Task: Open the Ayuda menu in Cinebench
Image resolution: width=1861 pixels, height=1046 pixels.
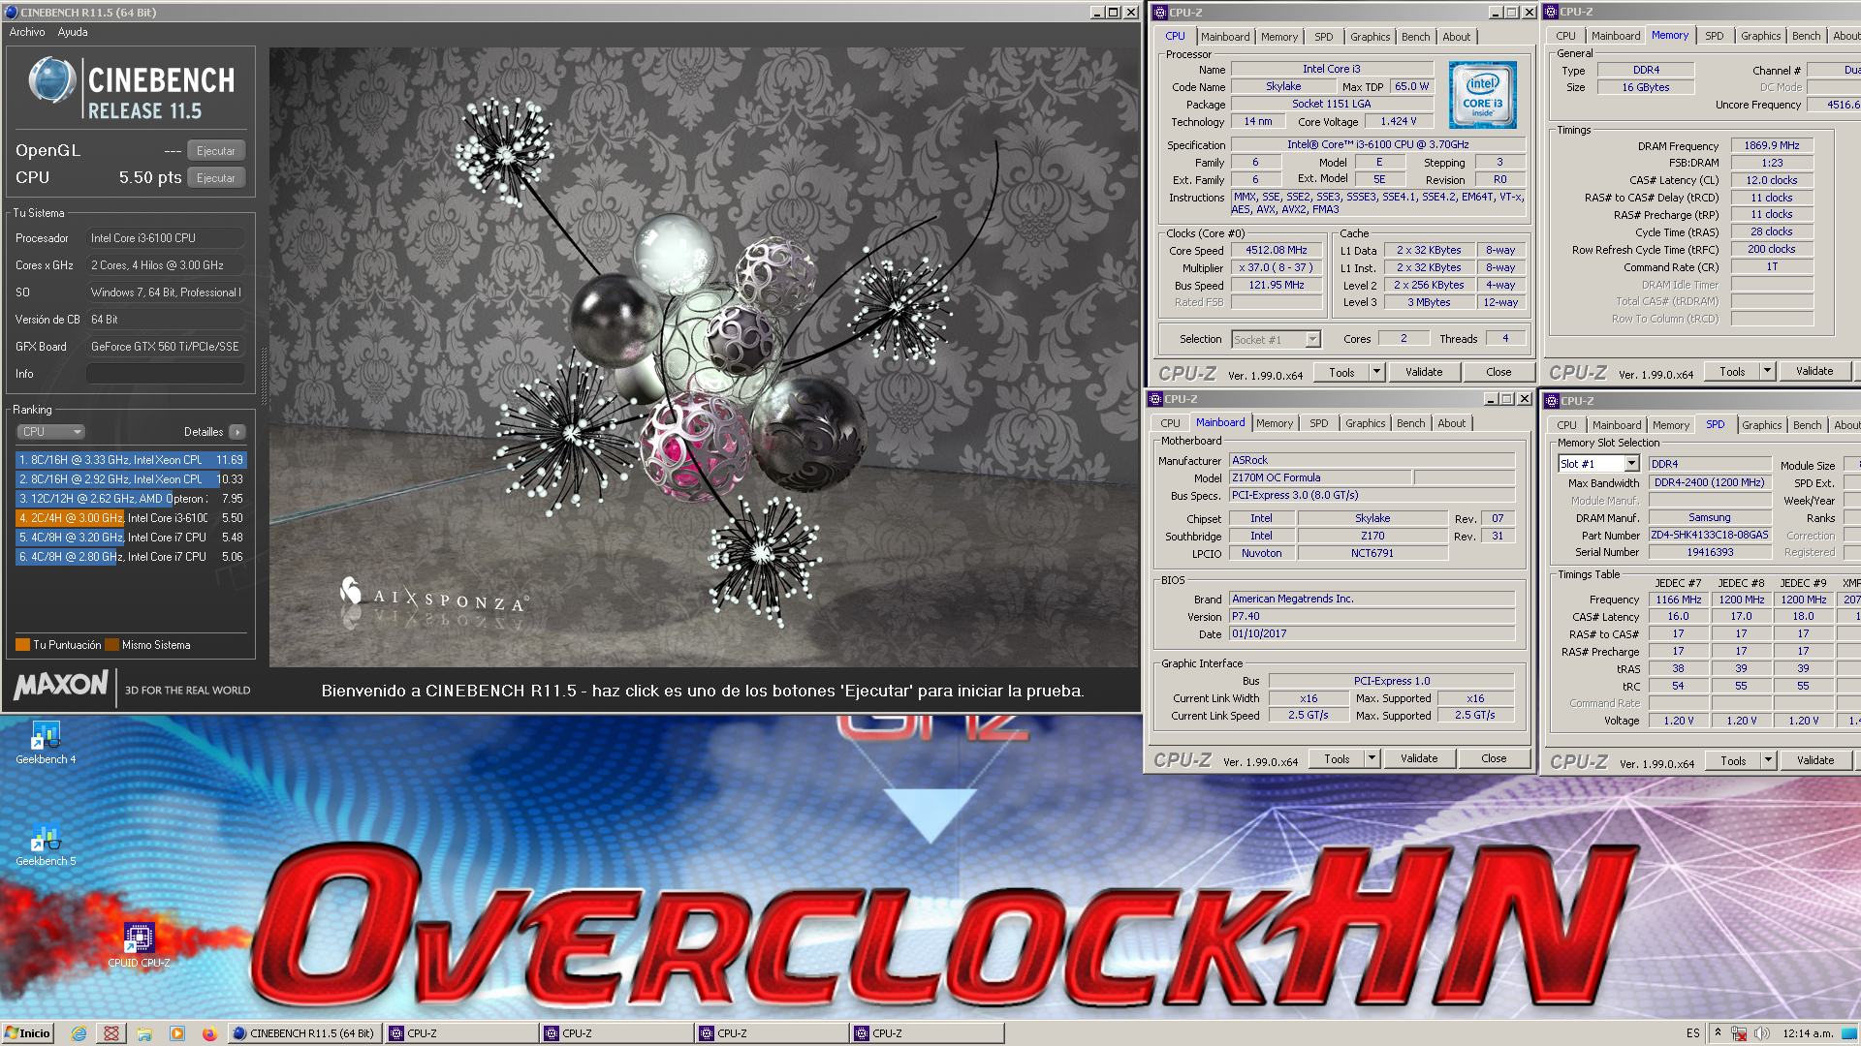Action: [x=73, y=32]
